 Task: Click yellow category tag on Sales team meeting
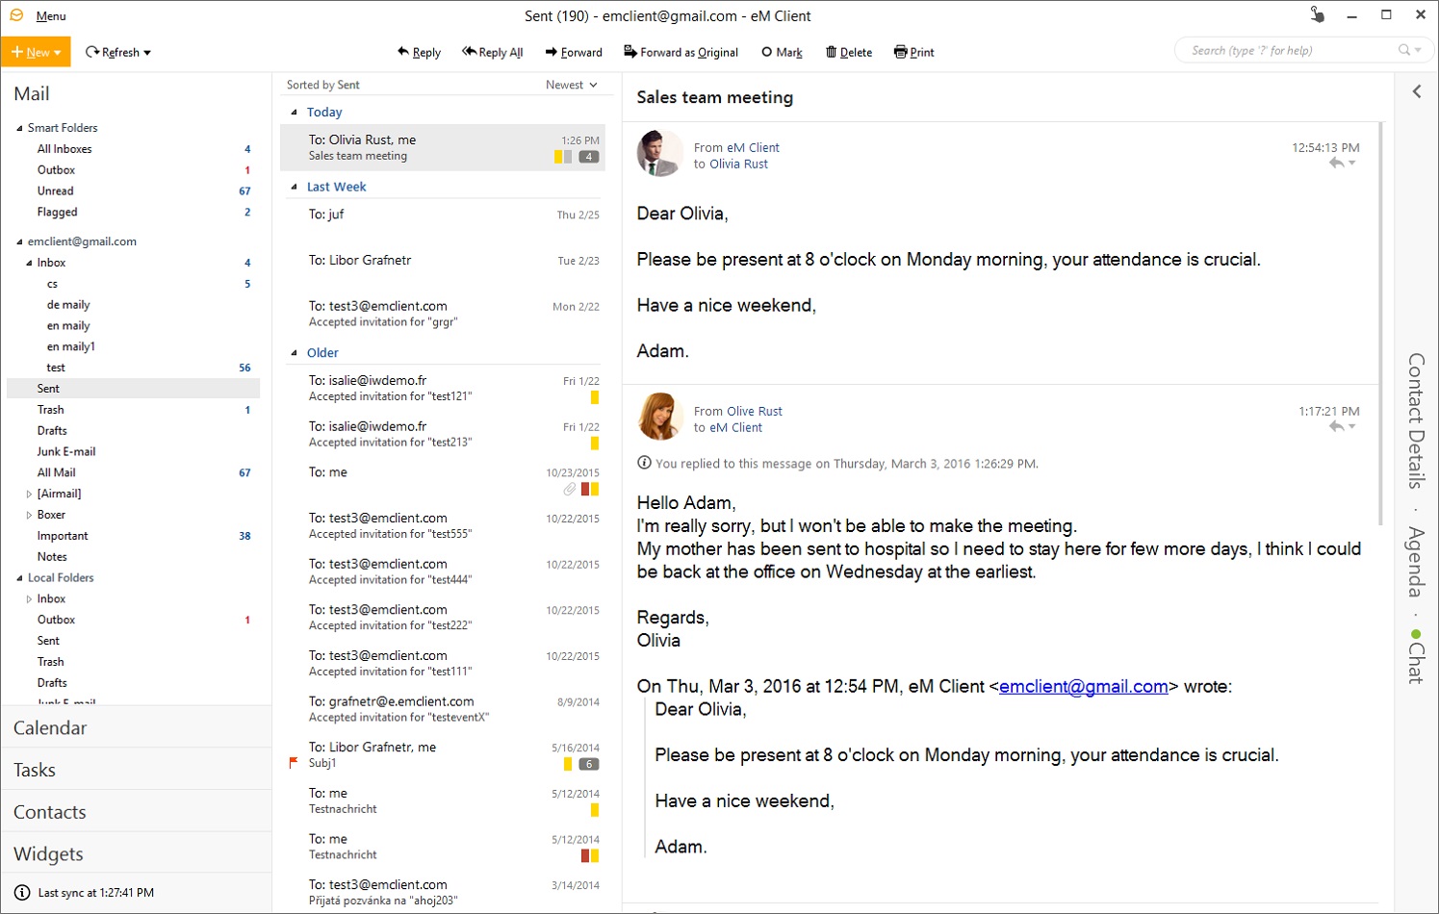pos(558,157)
